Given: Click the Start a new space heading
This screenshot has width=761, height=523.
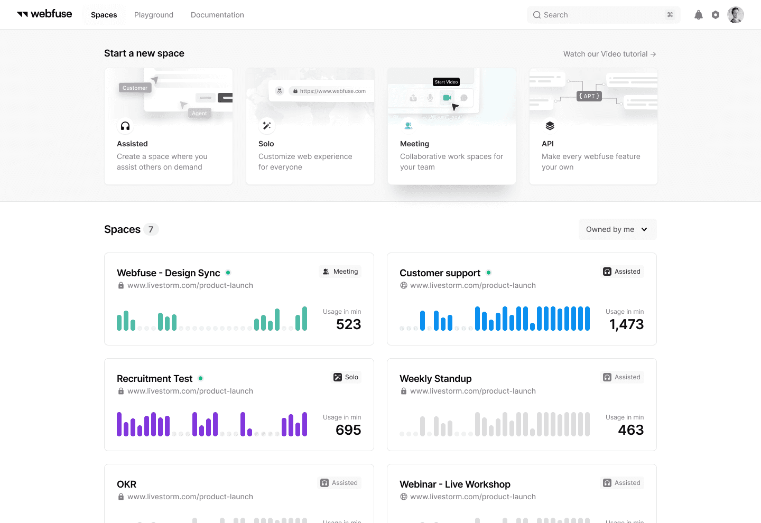Looking at the screenshot, I should click(144, 53).
